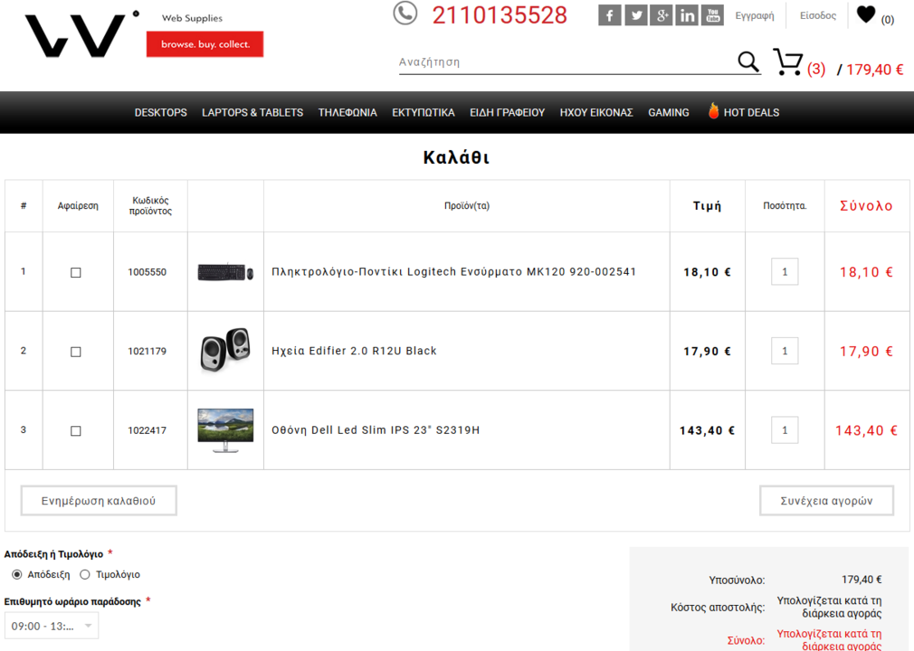This screenshot has height=651, width=914.
Task: Open the ΕΚΤΥΠΩΤΙΚΑ menu
Action: (424, 112)
